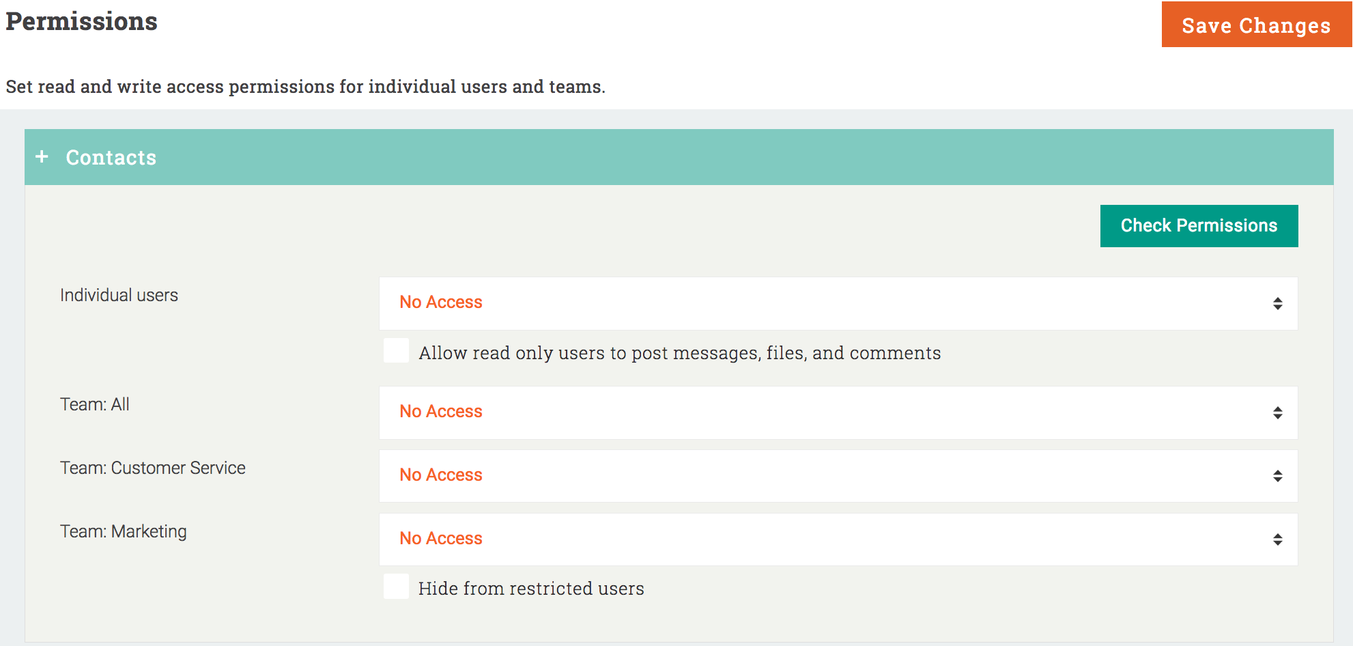Open the Individual users access dropdown
Screen dimensions: 1353x646
tap(838, 303)
